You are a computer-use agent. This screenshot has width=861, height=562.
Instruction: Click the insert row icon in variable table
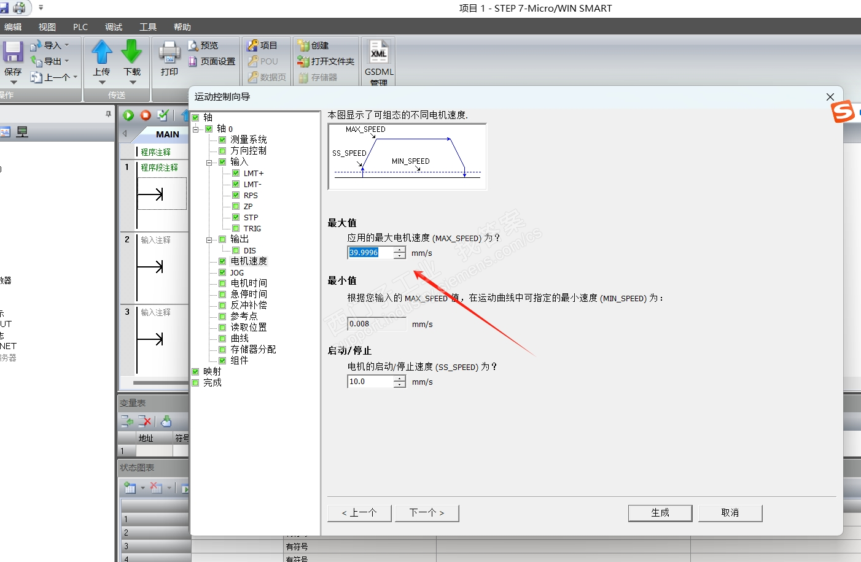[127, 422]
